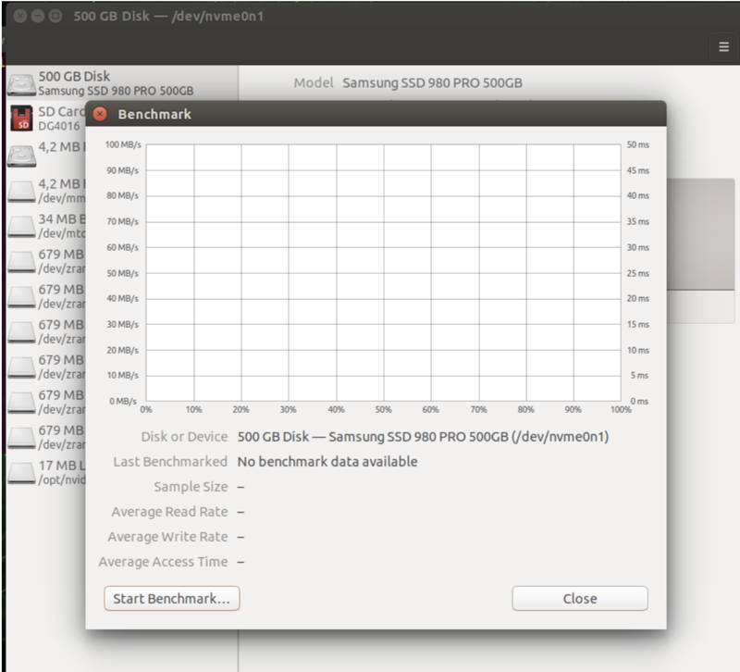Select the 17 MB loop device entry

coord(46,472)
